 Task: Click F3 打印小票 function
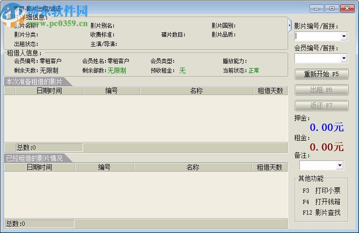coord(321,190)
